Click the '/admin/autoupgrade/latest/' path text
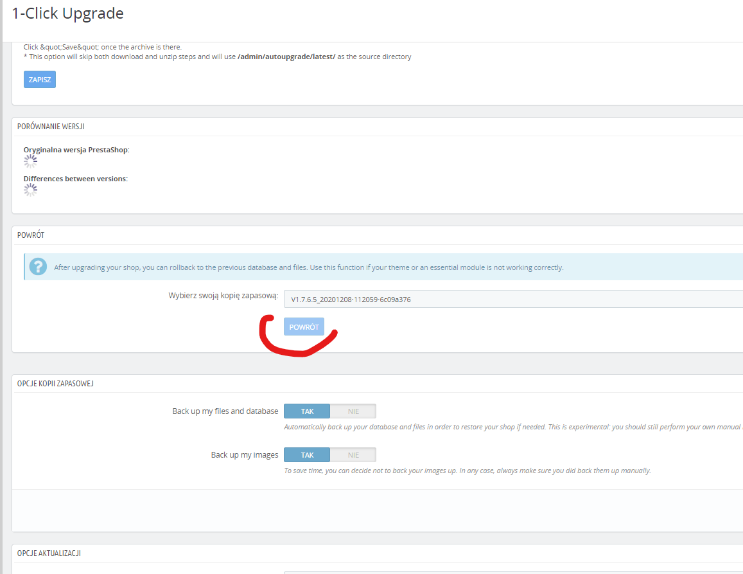The image size is (743, 574). pyautogui.click(x=286, y=57)
